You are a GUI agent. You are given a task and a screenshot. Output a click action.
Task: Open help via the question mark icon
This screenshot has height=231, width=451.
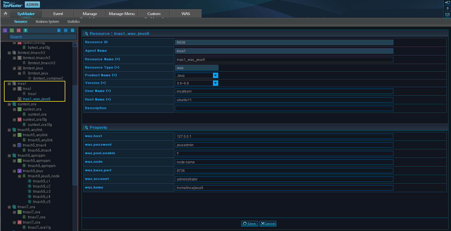point(447,9)
